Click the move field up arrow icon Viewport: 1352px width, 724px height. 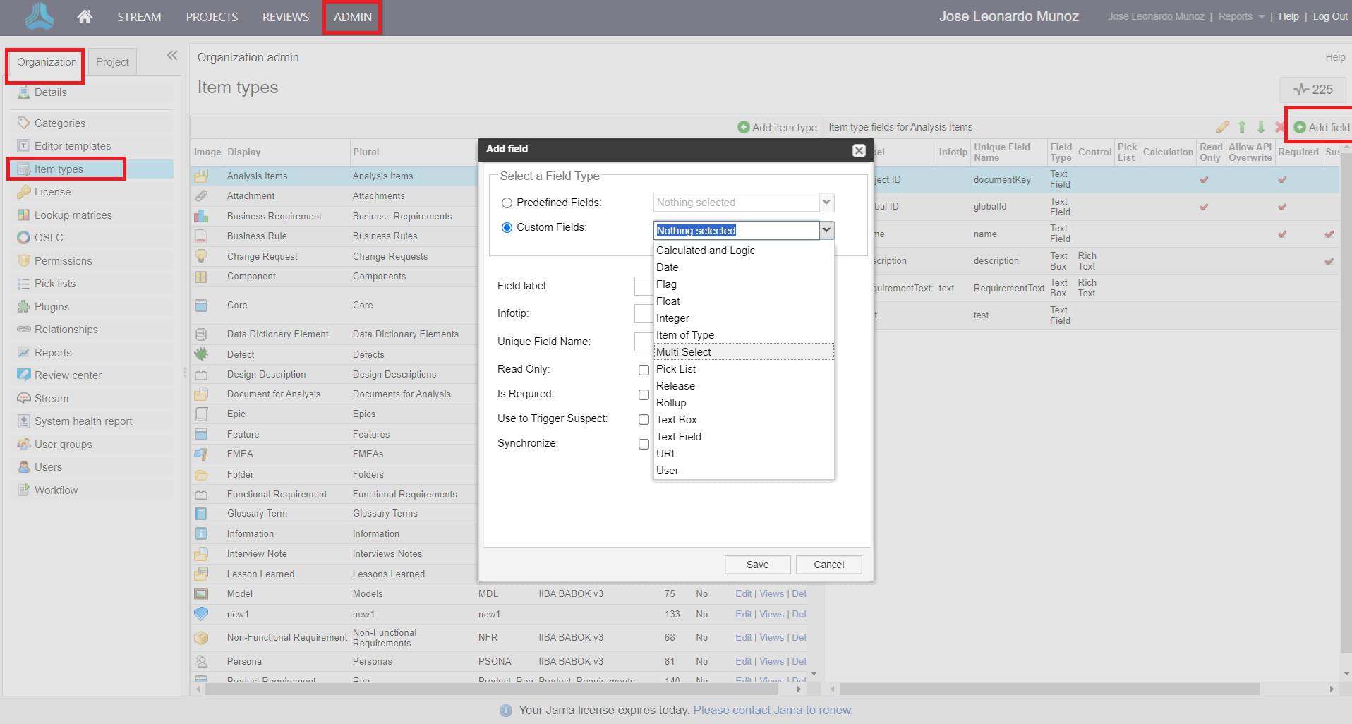pyautogui.click(x=1242, y=127)
